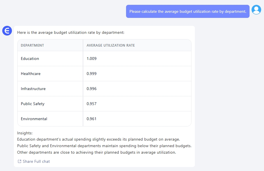
Task: Click the 0.996 Infrastructure rate value
Action: coord(91,89)
